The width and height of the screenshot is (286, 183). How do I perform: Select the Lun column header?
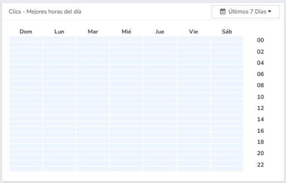[59, 32]
